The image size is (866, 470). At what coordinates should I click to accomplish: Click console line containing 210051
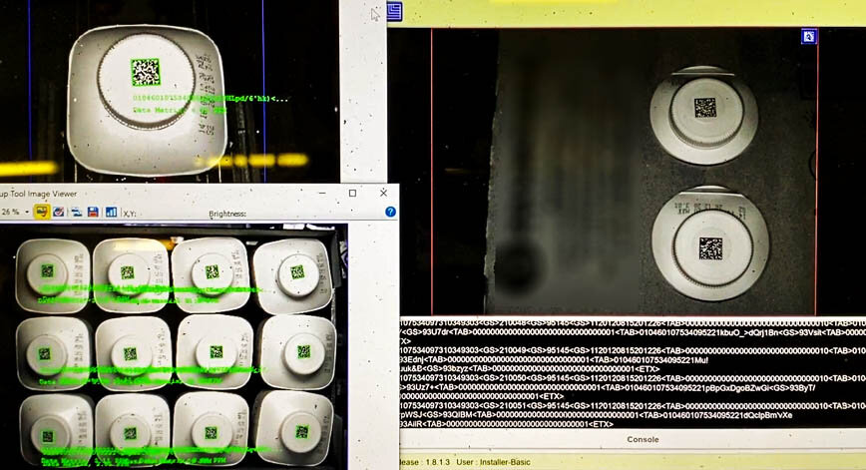pyautogui.click(x=633, y=406)
